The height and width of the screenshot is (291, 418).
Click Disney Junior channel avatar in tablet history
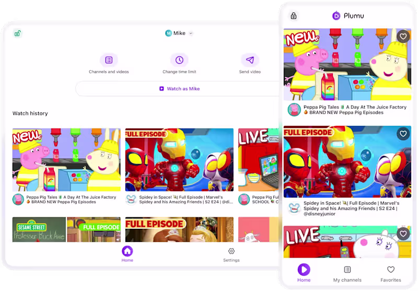131,200
